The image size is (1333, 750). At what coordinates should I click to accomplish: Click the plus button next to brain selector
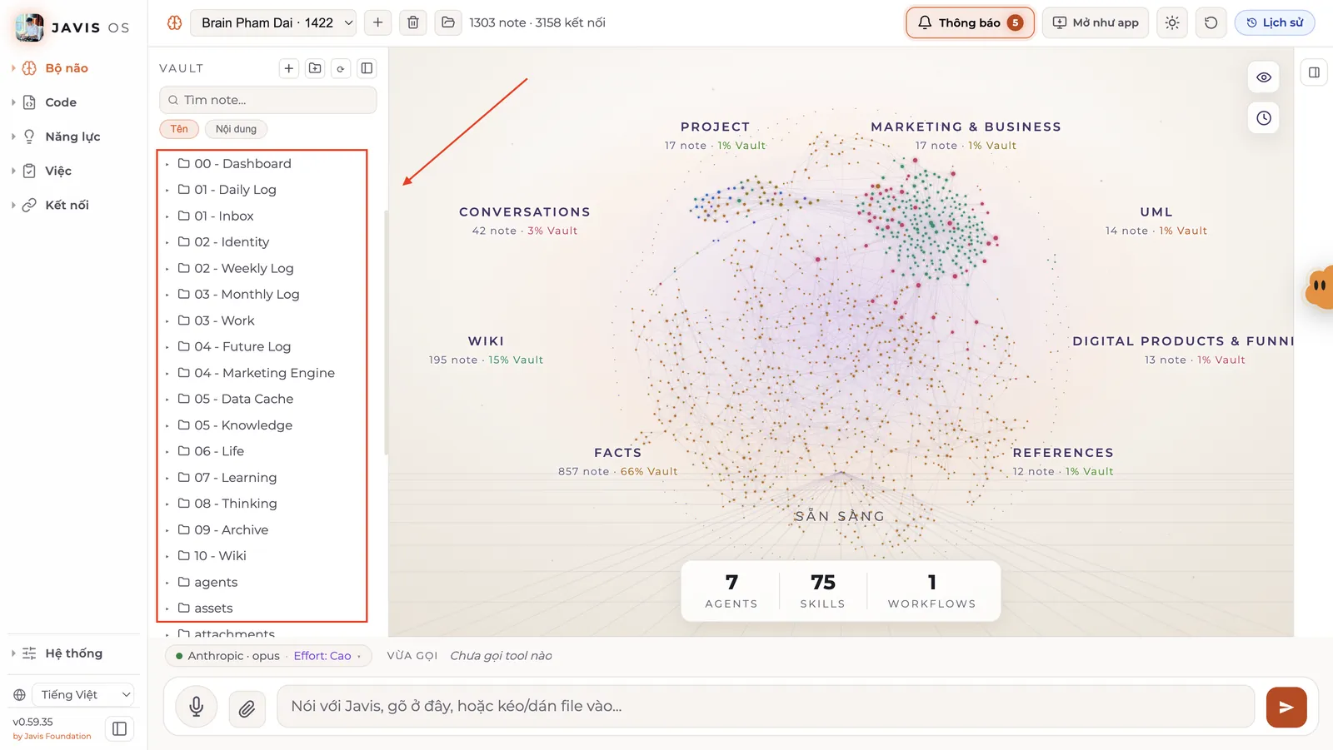(378, 22)
